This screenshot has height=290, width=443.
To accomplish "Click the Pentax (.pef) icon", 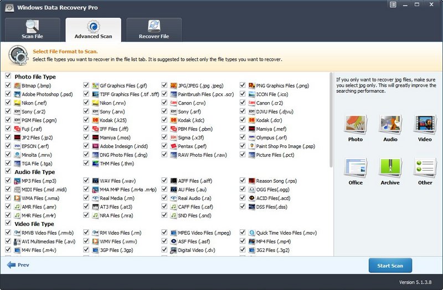I will 173,146.
